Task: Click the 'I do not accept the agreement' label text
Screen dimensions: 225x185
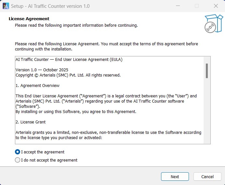Action: [x=49, y=160]
